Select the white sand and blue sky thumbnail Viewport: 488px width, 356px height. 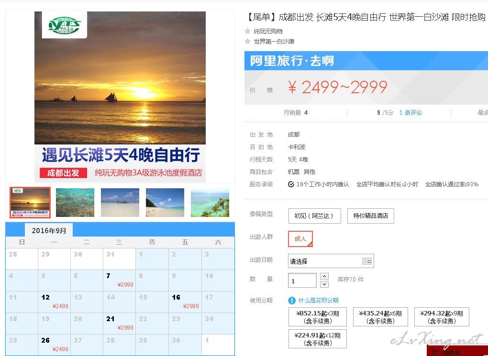pos(120,203)
